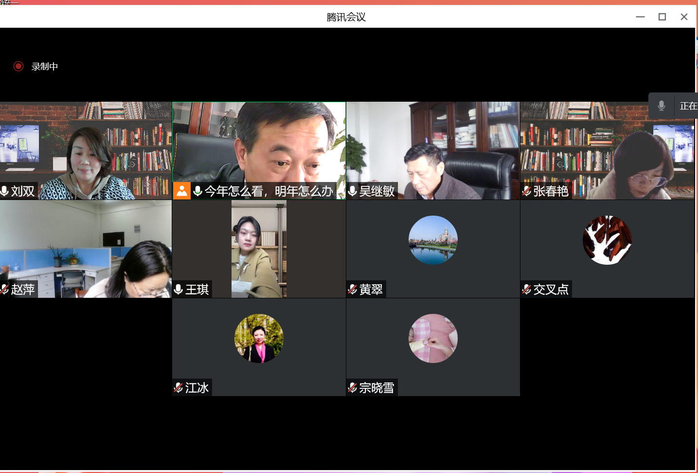Click the microphone icon beside 刘双
Viewport: 698px width, 473px height.
(5, 191)
